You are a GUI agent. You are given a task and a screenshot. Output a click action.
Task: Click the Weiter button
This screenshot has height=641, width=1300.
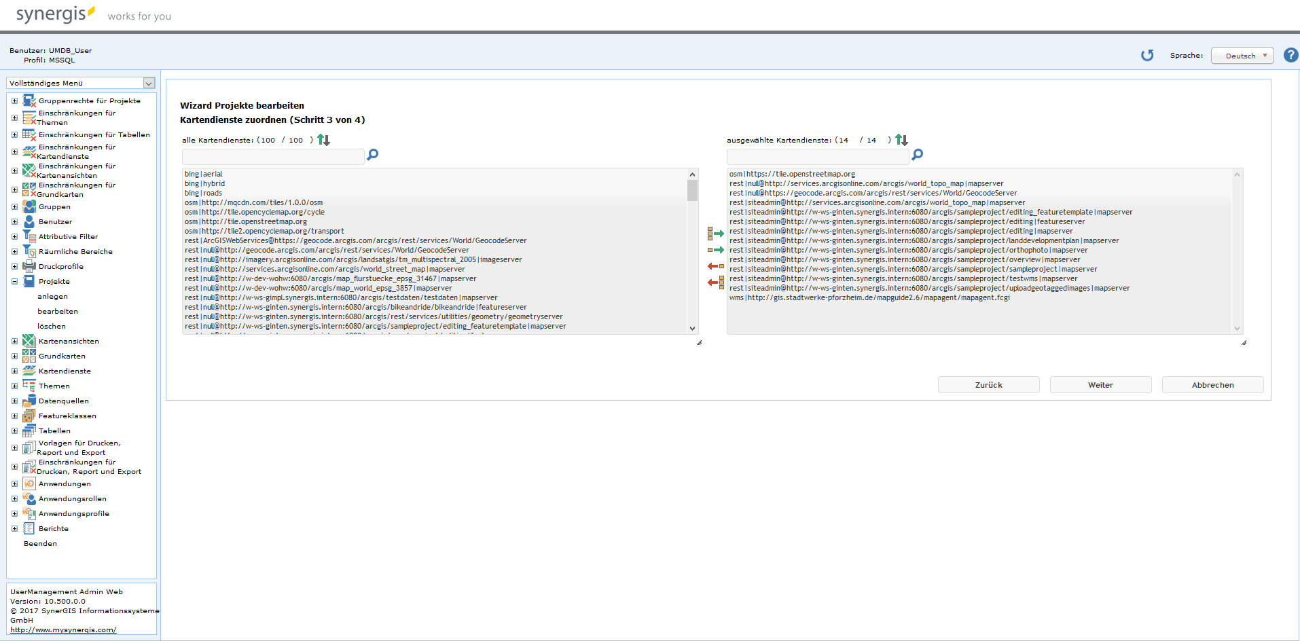(x=1100, y=385)
